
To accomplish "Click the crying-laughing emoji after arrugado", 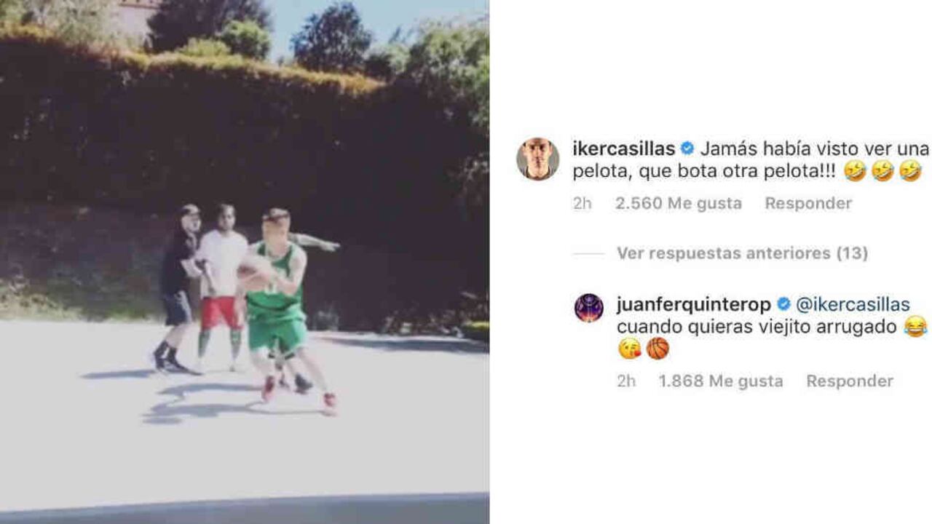I will point(915,327).
